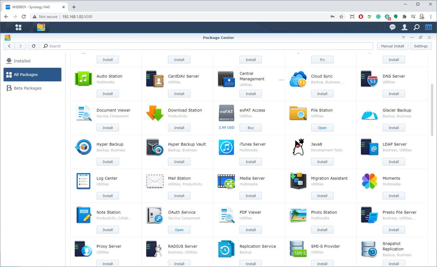This screenshot has width=437, height=267.
Task: Install the PDF Viewer package
Action: [x=251, y=230]
